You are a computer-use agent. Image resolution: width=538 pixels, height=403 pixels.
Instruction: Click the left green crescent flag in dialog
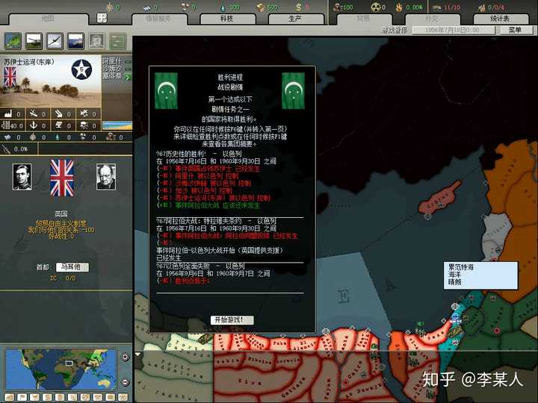[166, 91]
